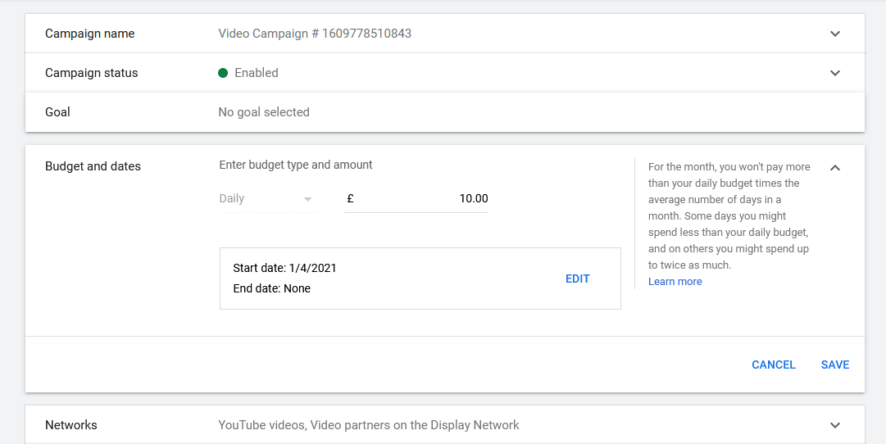
Task: Expand the Campaign name section chevron
Action: coord(834,34)
